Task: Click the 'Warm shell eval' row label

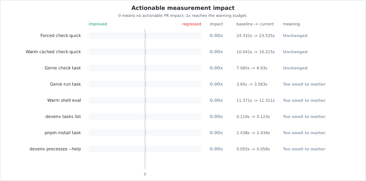Action: tap(64, 100)
